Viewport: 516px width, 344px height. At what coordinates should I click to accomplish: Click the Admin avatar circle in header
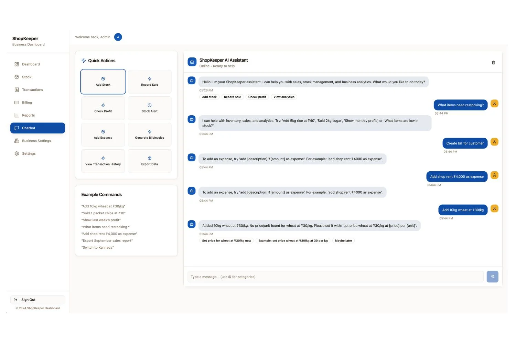(x=118, y=37)
